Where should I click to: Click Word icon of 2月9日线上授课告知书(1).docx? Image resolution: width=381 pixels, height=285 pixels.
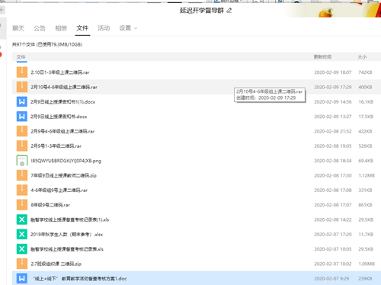pyautogui.click(x=22, y=101)
